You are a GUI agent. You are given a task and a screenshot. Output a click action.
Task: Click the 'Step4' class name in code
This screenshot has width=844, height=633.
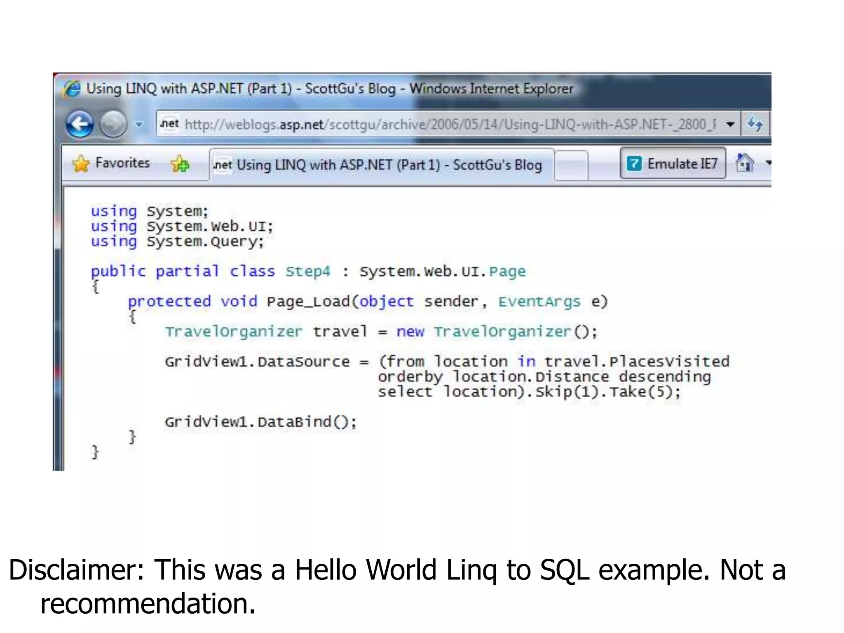308,271
